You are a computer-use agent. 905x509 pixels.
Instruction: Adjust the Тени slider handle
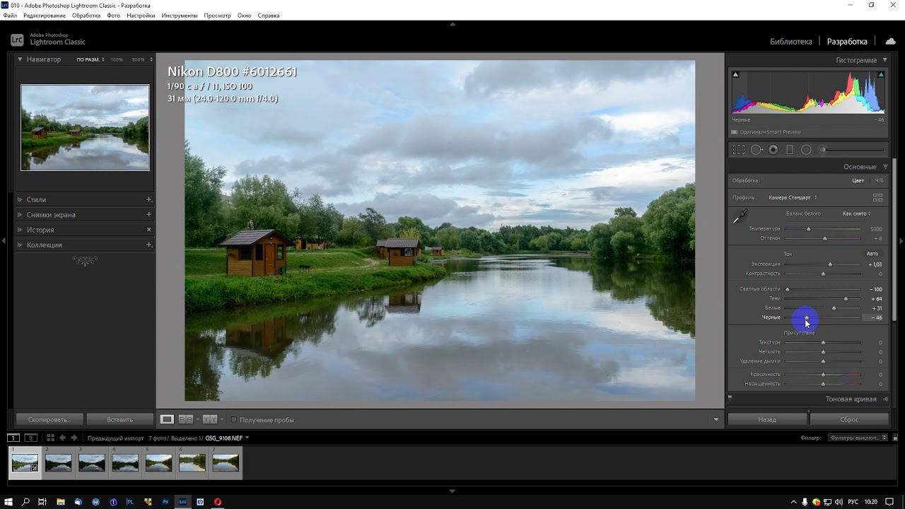846,299
